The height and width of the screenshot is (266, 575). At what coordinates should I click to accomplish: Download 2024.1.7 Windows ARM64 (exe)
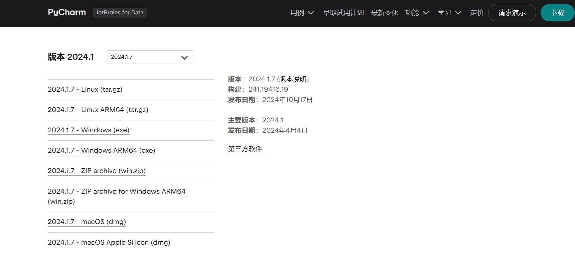click(101, 150)
